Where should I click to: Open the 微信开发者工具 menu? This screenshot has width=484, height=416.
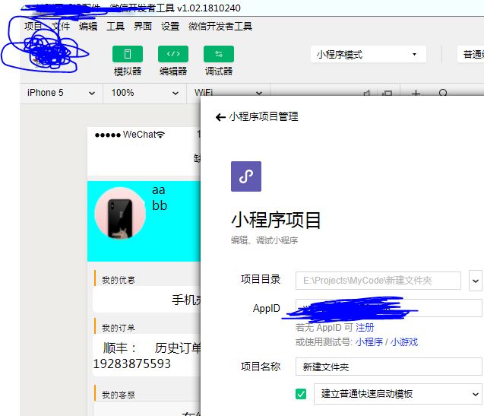pyautogui.click(x=220, y=27)
